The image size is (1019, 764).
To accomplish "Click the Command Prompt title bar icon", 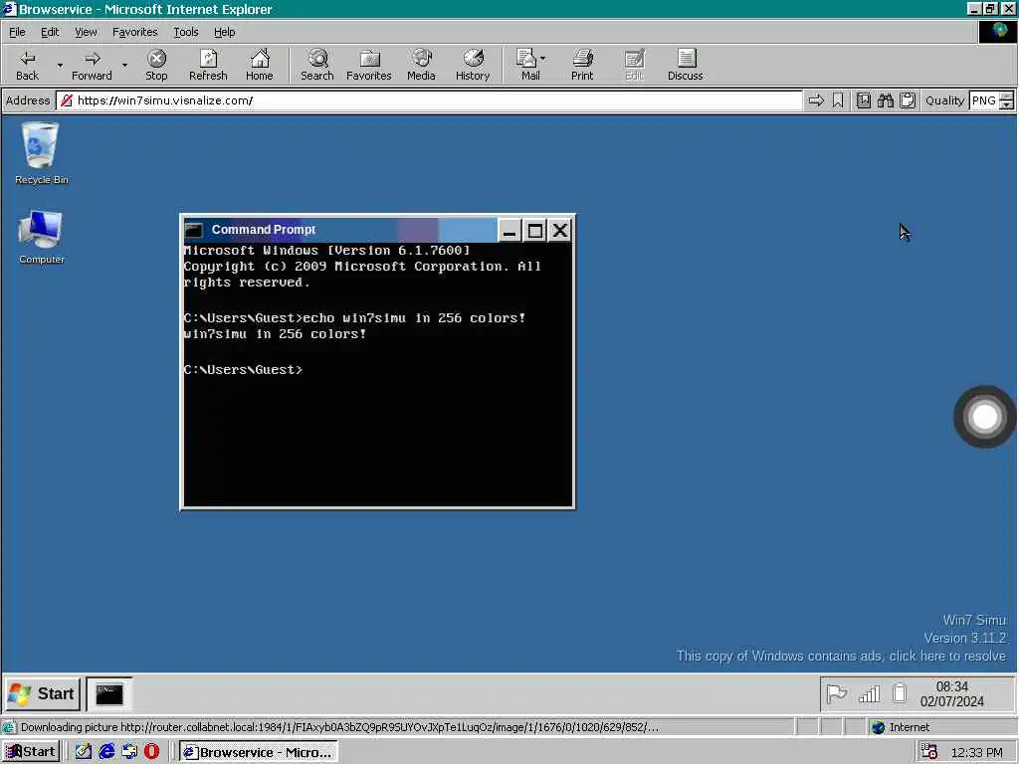I will click(194, 230).
